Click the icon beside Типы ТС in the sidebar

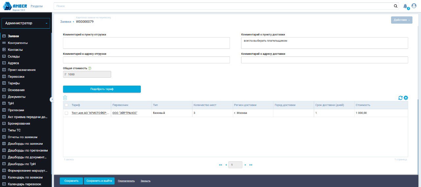click(4, 130)
